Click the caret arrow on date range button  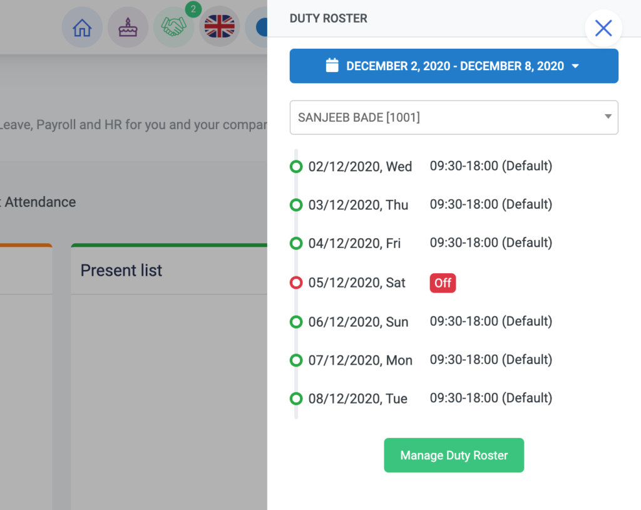pyautogui.click(x=575, y=66)
